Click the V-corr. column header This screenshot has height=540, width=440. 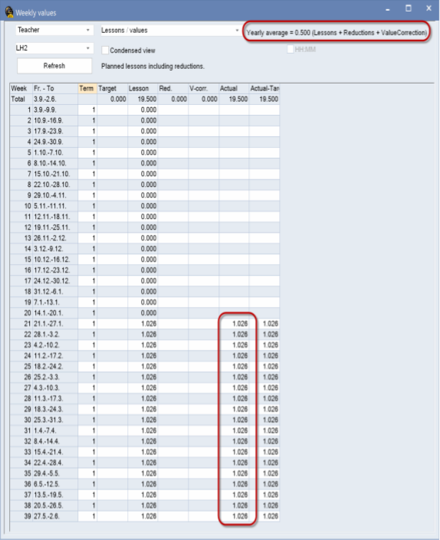[x=203, y=89]
